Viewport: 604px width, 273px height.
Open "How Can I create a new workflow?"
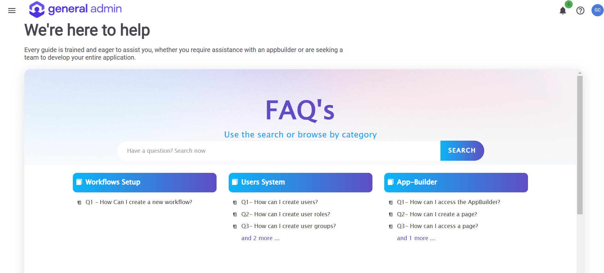pos(139,202)
